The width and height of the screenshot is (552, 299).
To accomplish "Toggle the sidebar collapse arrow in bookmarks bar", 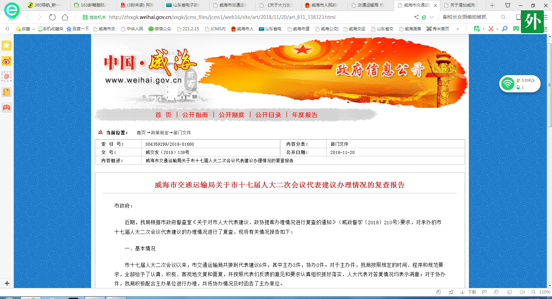I will tap(7, 29).
